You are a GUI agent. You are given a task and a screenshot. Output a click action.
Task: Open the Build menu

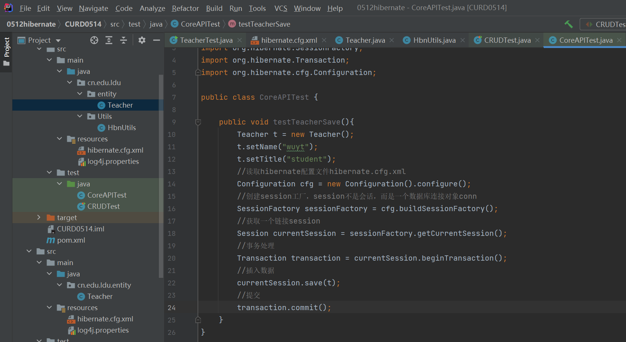[x=214, y=8]
